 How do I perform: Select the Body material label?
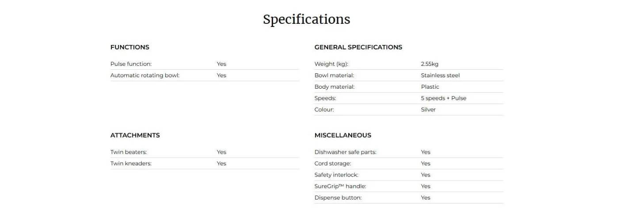334,87
